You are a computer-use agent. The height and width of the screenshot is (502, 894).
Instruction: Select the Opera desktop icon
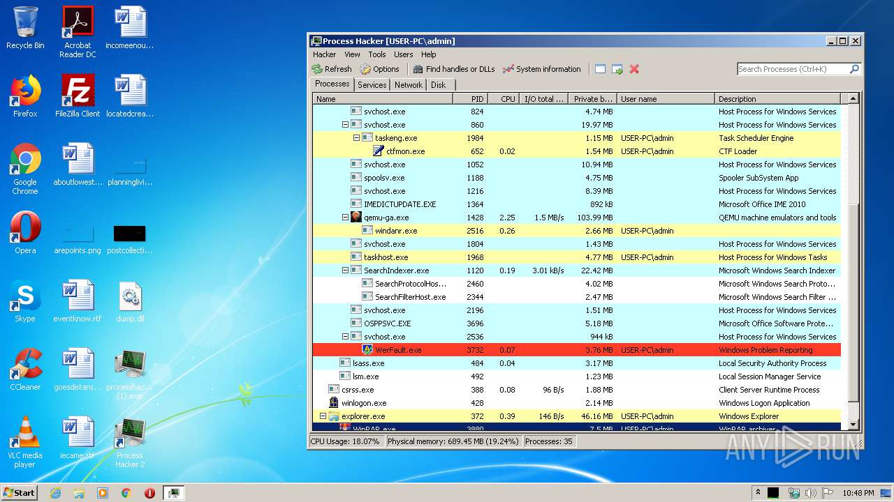click(25, 233)
